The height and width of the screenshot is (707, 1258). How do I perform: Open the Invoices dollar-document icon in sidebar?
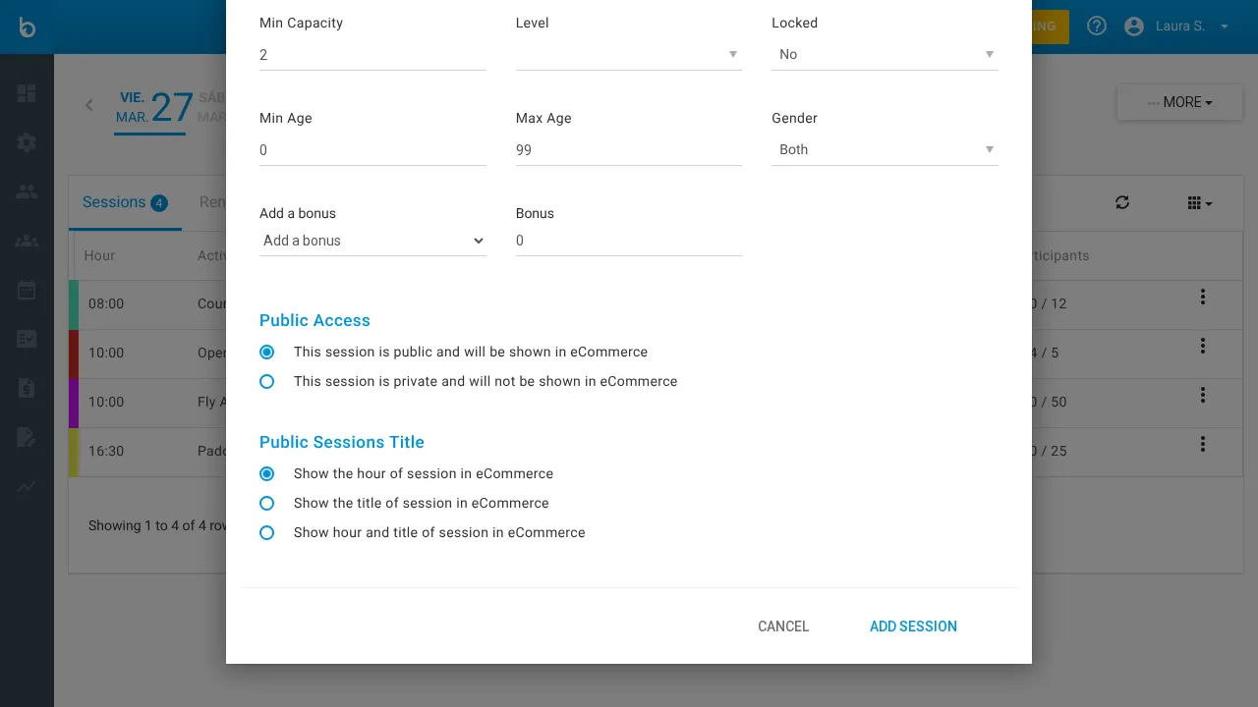pos(27,388)
